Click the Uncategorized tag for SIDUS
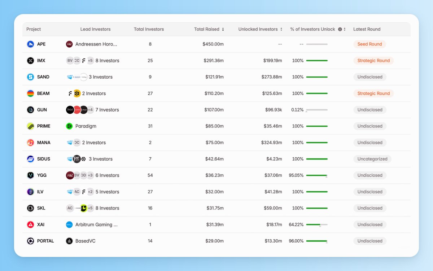433x271 pixels. (372, 159)
